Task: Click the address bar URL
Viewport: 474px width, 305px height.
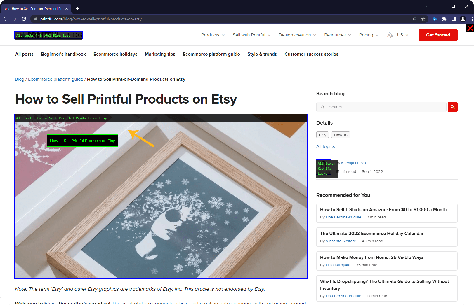Action: pyautogui.click(x=91, y=19)
